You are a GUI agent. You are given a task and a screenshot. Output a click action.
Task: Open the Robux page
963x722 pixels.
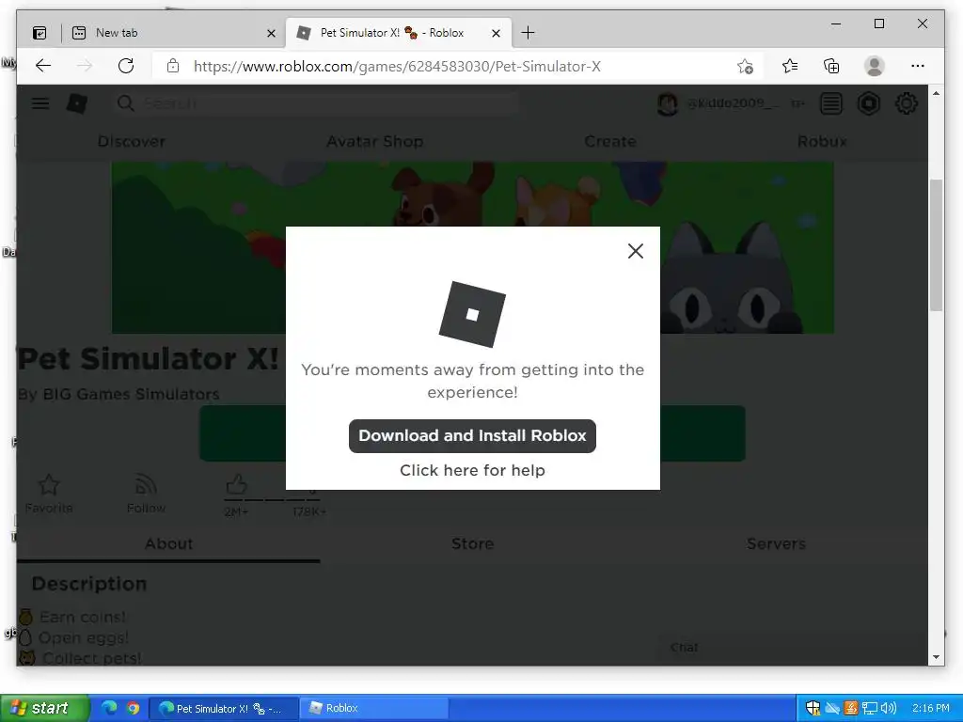[822, 141]
